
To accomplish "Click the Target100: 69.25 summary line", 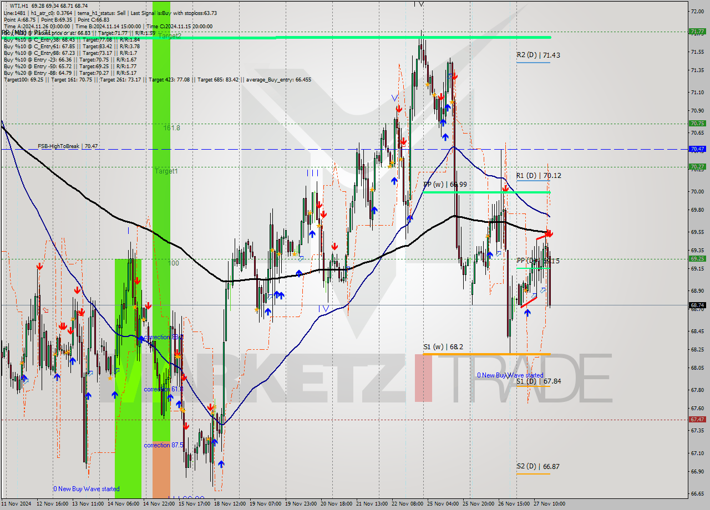I will click(x=158, y=79).
